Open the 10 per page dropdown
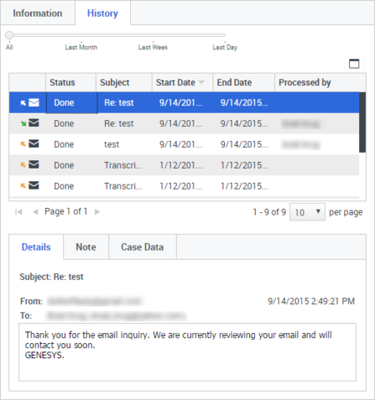Image resolution: width=375 pixels, height=400 pixels. (x=307, y=212)
